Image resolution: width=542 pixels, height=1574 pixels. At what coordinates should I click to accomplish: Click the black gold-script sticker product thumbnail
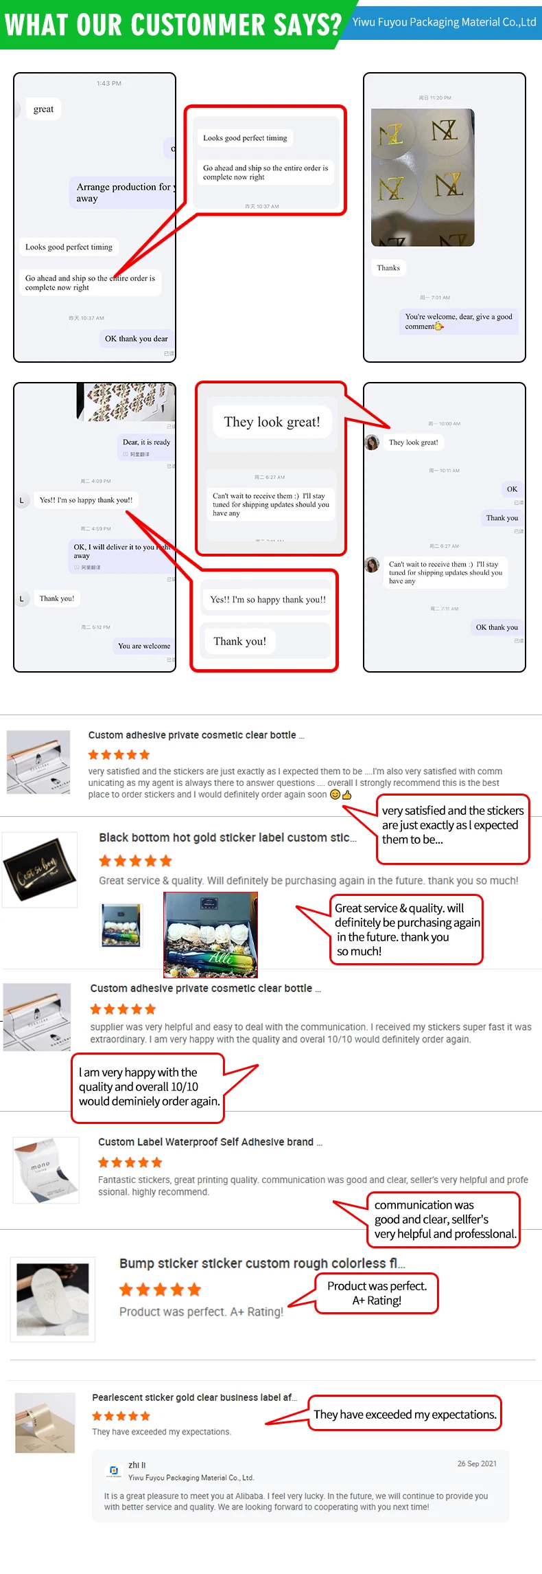tap(40, 870)
